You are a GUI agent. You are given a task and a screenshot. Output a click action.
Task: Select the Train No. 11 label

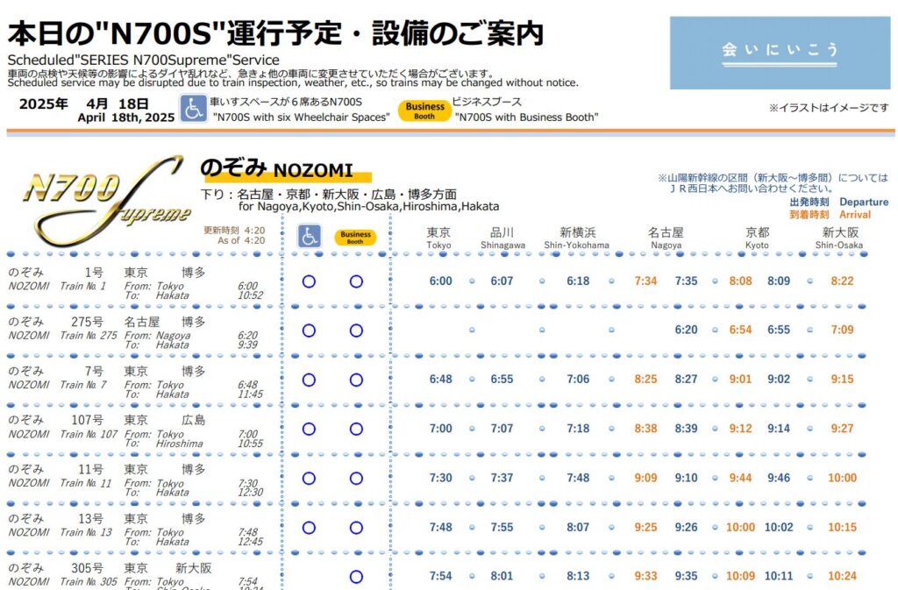[x=86, y=483]
